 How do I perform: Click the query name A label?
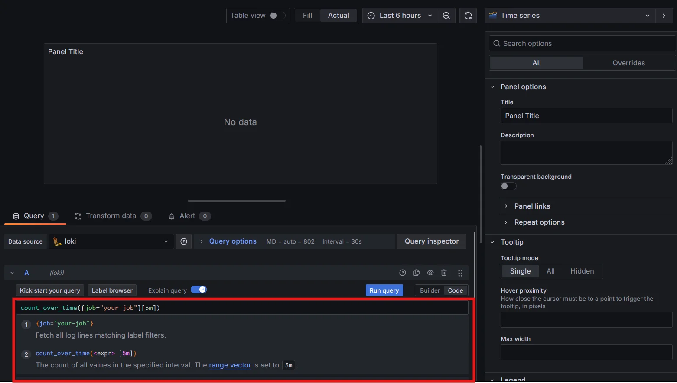[26, 273]
